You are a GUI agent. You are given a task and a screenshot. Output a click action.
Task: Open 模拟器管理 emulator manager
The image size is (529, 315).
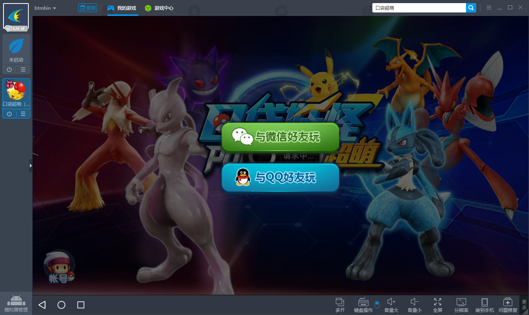click(x=16, y=303)
